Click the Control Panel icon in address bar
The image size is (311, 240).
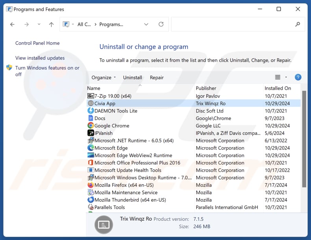pyautogui.click(x=66, y=24)
